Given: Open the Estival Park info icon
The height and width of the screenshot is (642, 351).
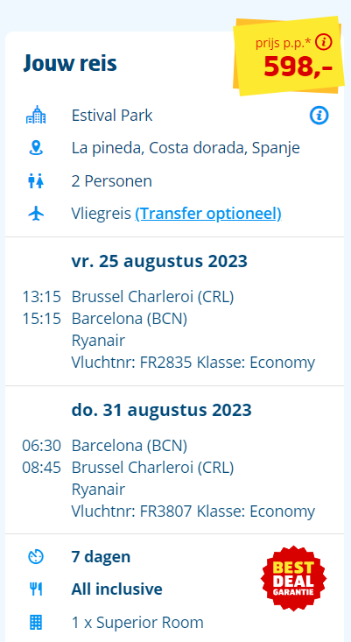Looking at the screenshot, I should 319,116.
